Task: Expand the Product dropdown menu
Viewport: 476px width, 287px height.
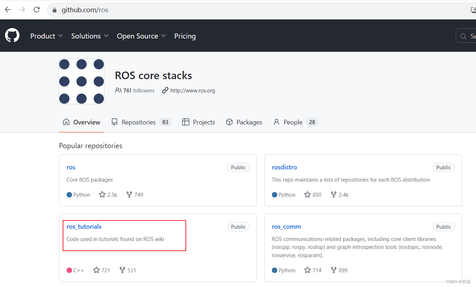Action: (x=46, y=36)
